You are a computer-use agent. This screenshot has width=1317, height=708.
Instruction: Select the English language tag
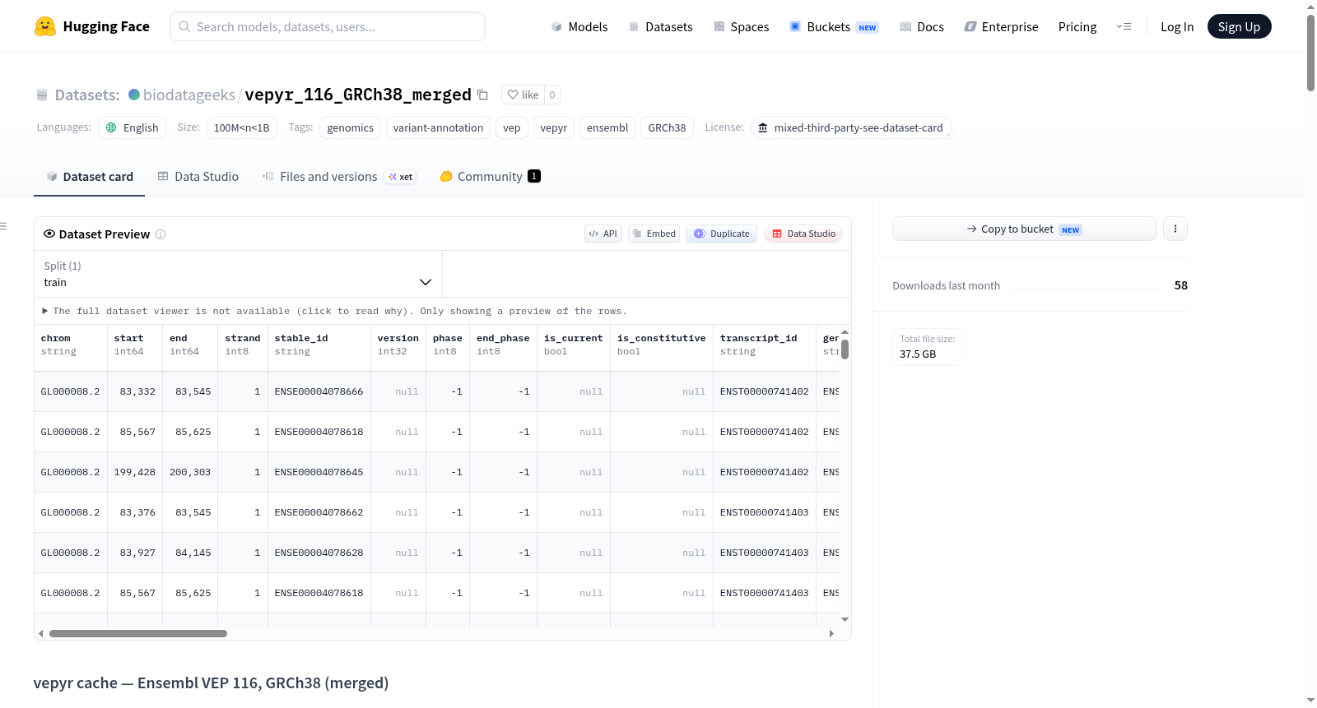[133, 127]
